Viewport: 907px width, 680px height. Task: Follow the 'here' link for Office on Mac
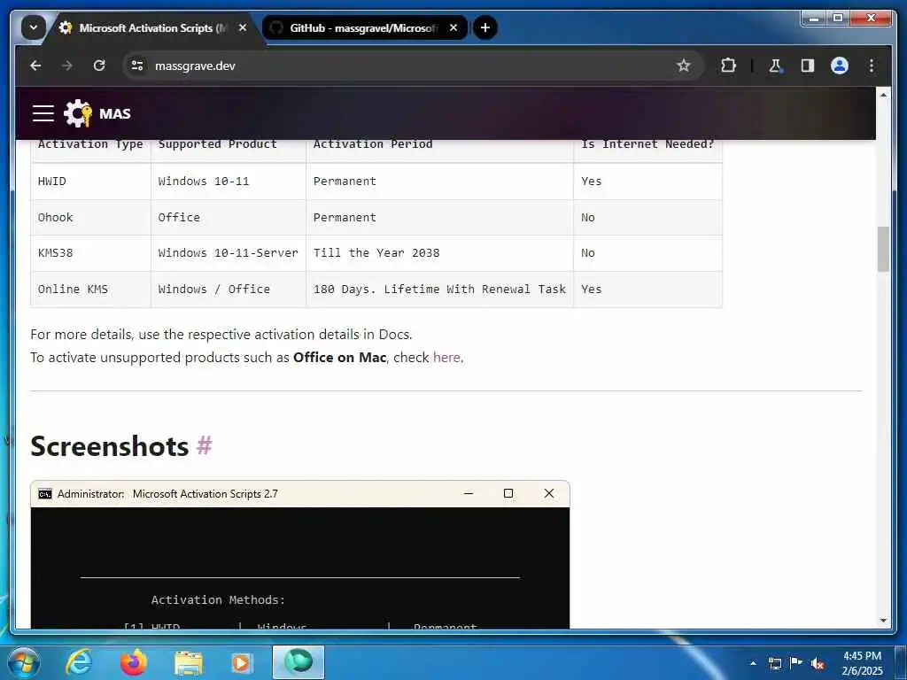(x=446, y=358)
